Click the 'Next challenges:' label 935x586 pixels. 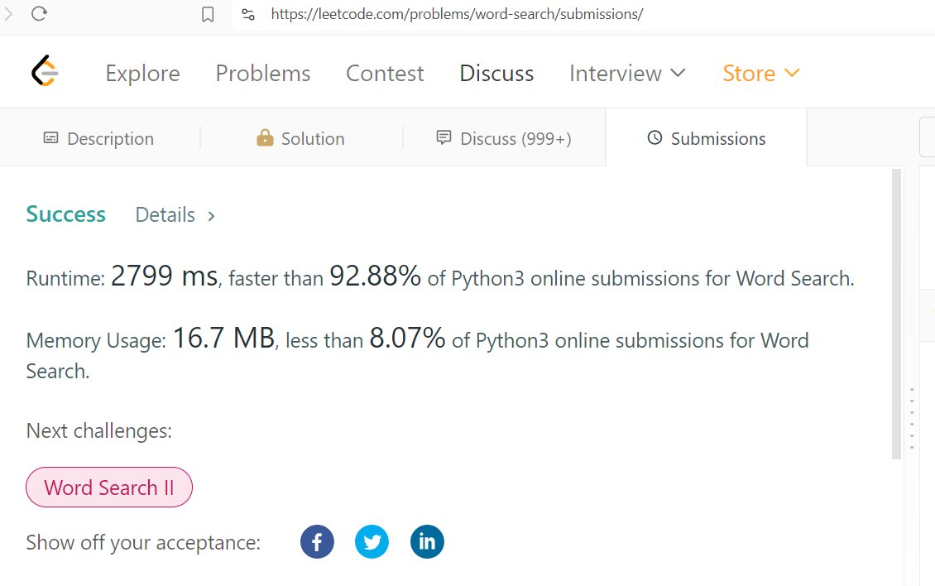[x=99, y=431]
